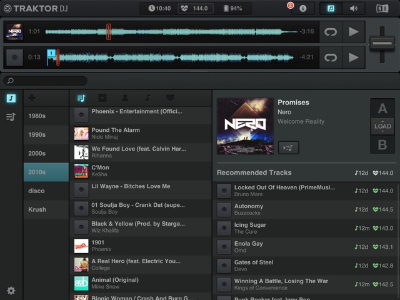Click the 144.0 BPM in Recommended header
This screenshot has width=400, height=300.
pyautogui.click(x=383, y=173)
